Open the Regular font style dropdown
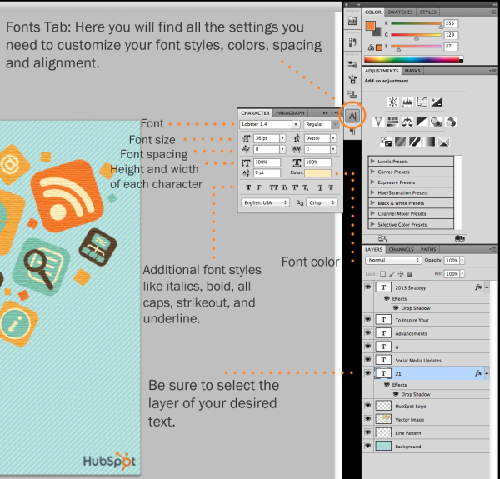500x479 pixels. coord(335,124)
